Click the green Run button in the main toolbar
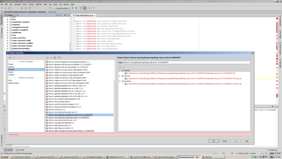 73,8
